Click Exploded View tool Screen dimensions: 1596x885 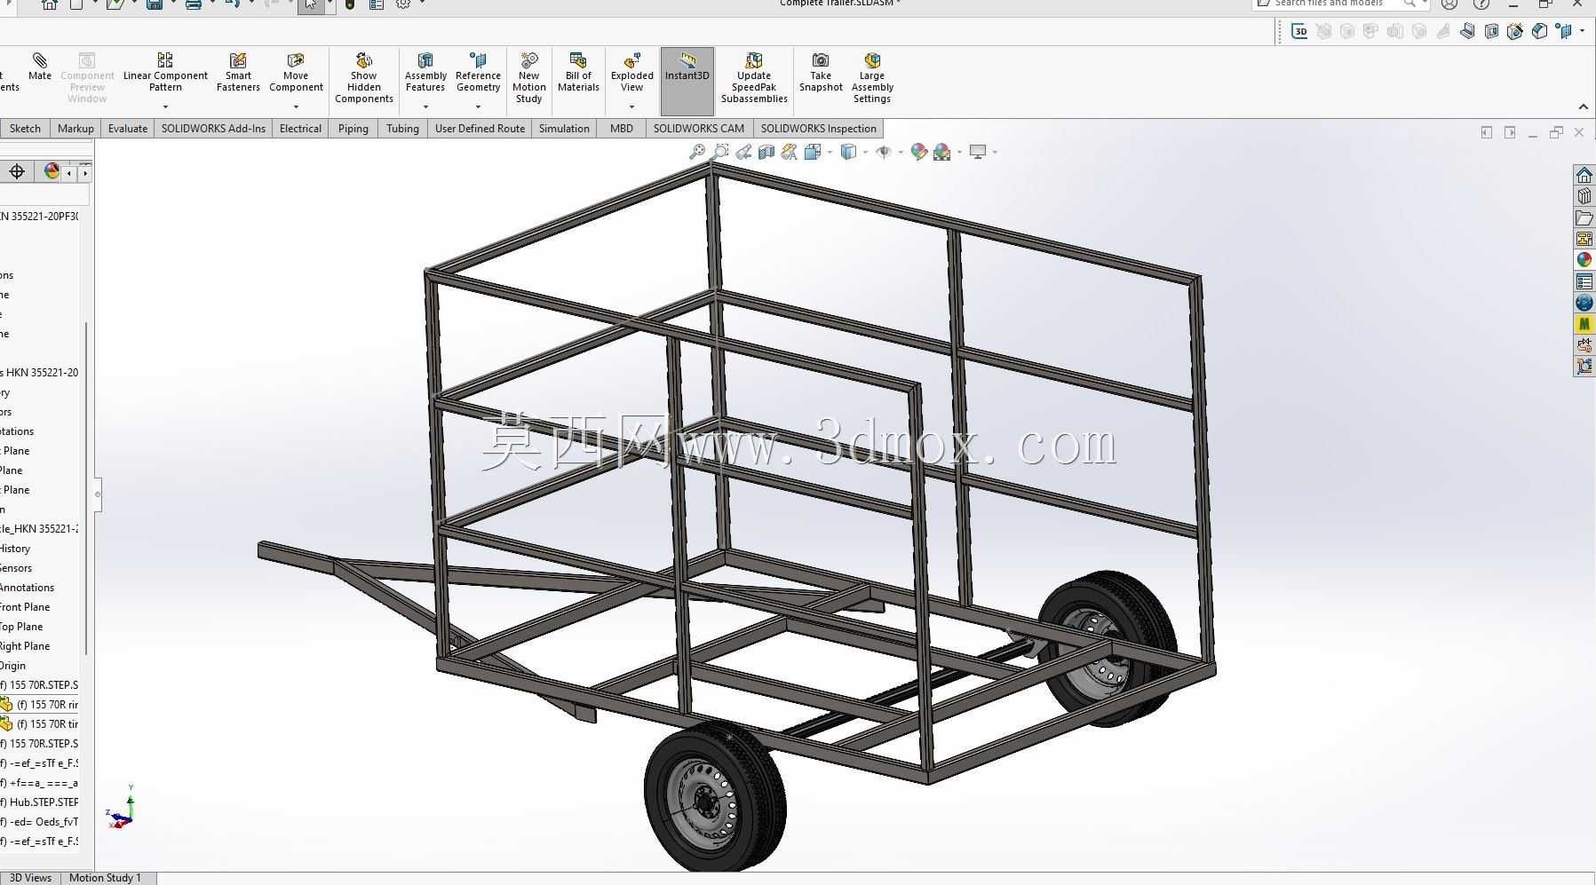(x=631, y=72)
